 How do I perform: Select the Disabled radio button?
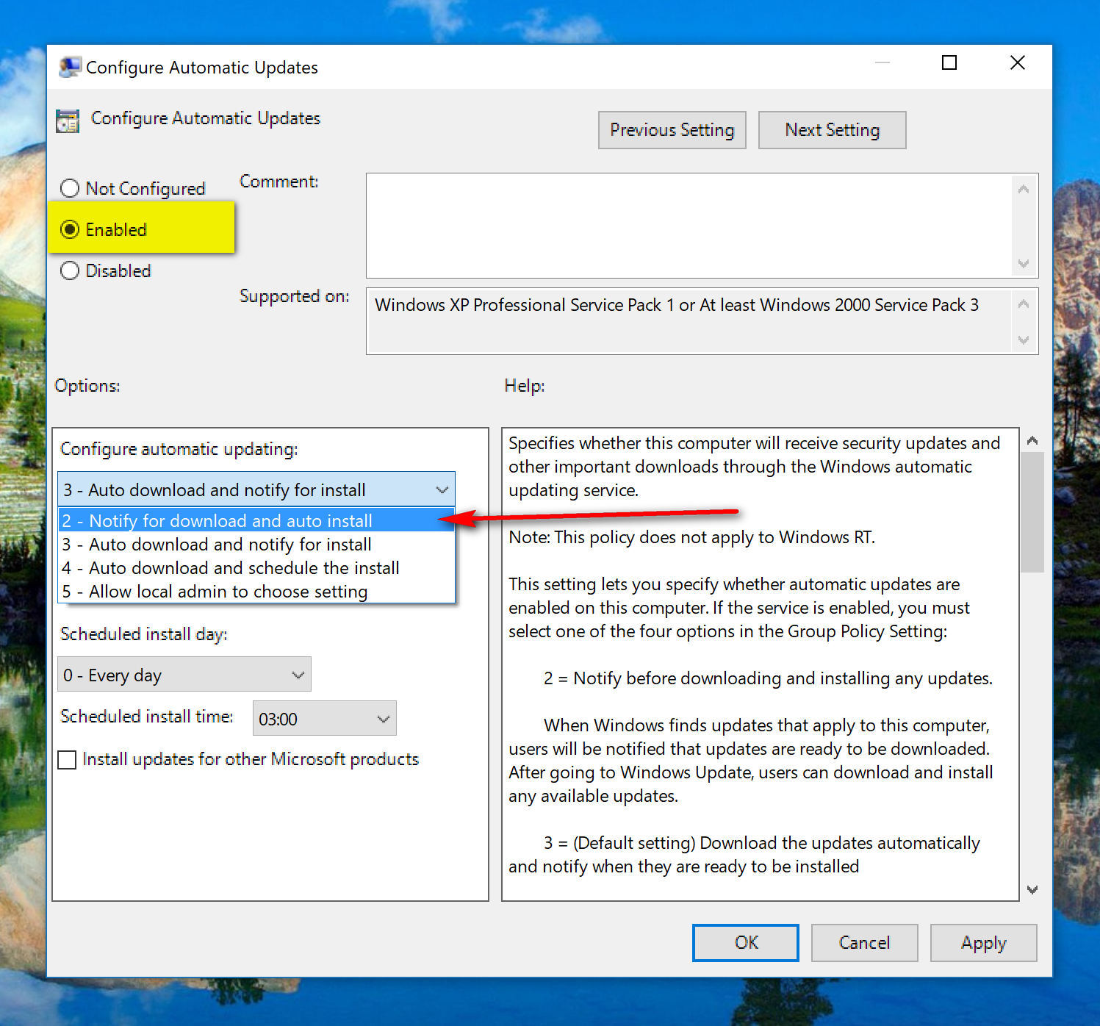point(70,270)
